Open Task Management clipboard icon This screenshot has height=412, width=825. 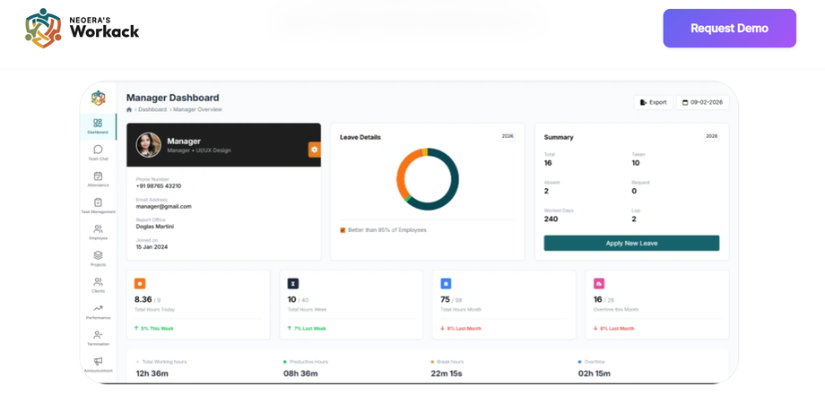pos(98,202)
